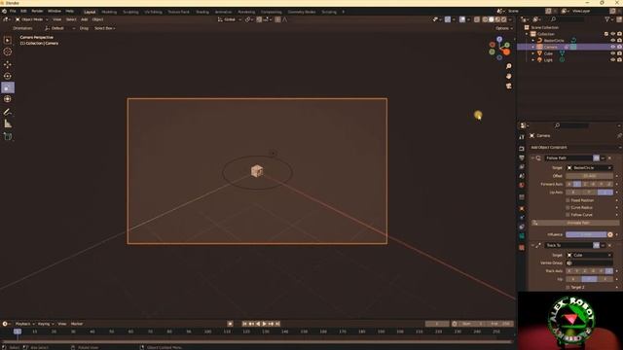Click the viewport pan hand icon
This screenshot has width=623, height=350.
click(x=508, y=76)
